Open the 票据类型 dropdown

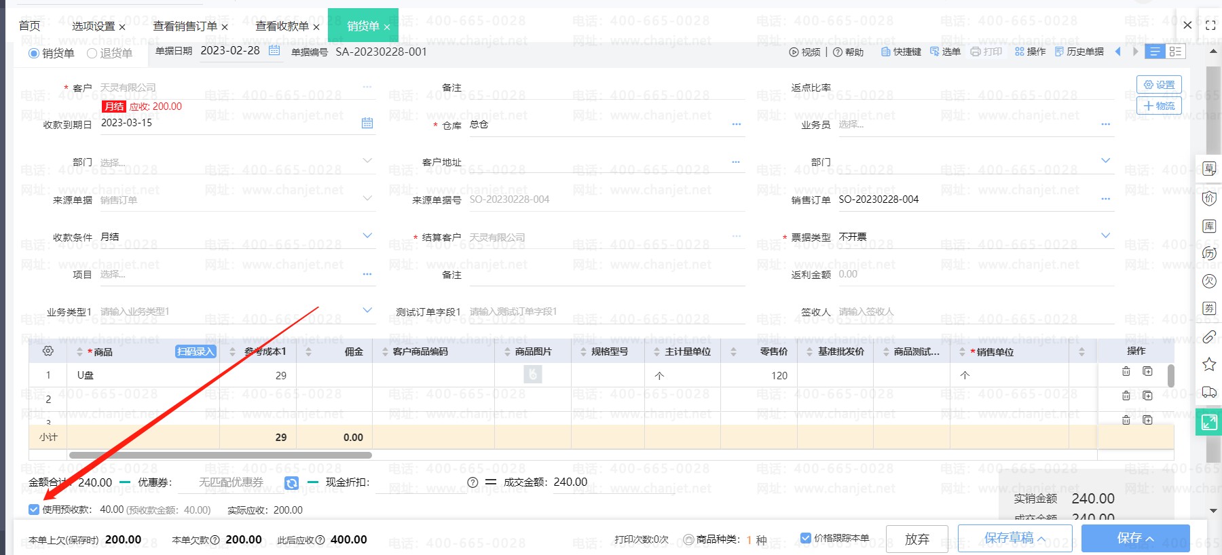[x=1105, y=236]
